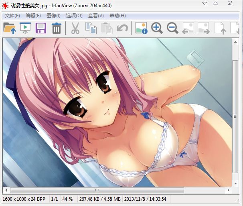
Task: Copy the image to clipboard
Action: pyautogui.click(x=91, y=28)
